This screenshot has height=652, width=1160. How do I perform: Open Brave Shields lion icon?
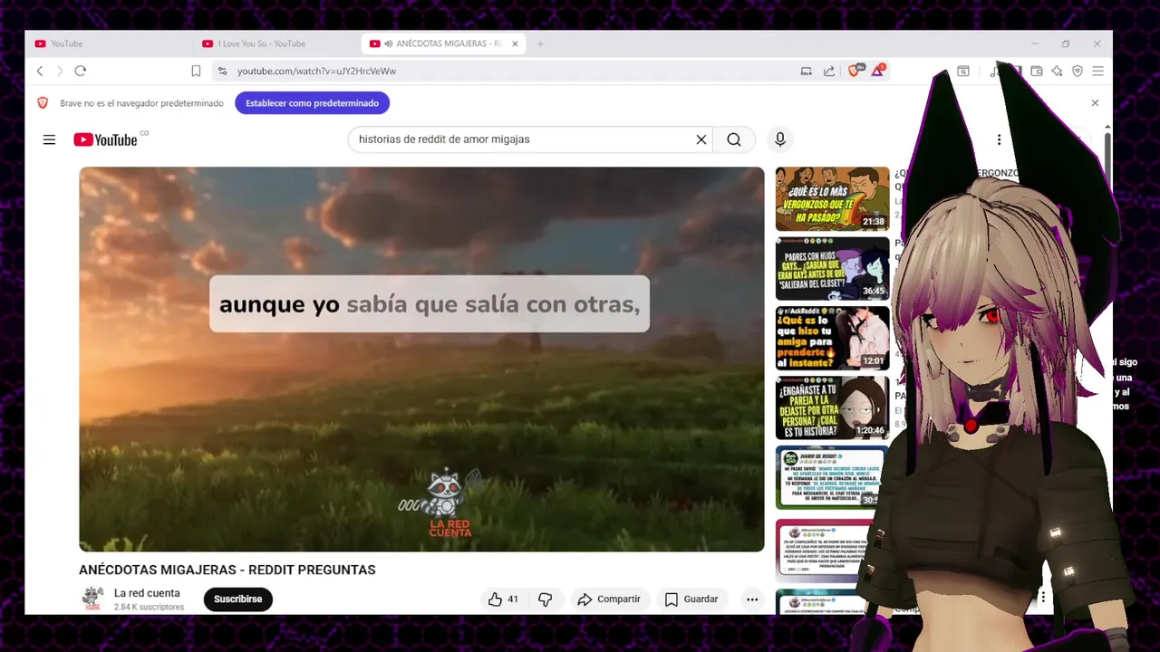click(855, 71)
